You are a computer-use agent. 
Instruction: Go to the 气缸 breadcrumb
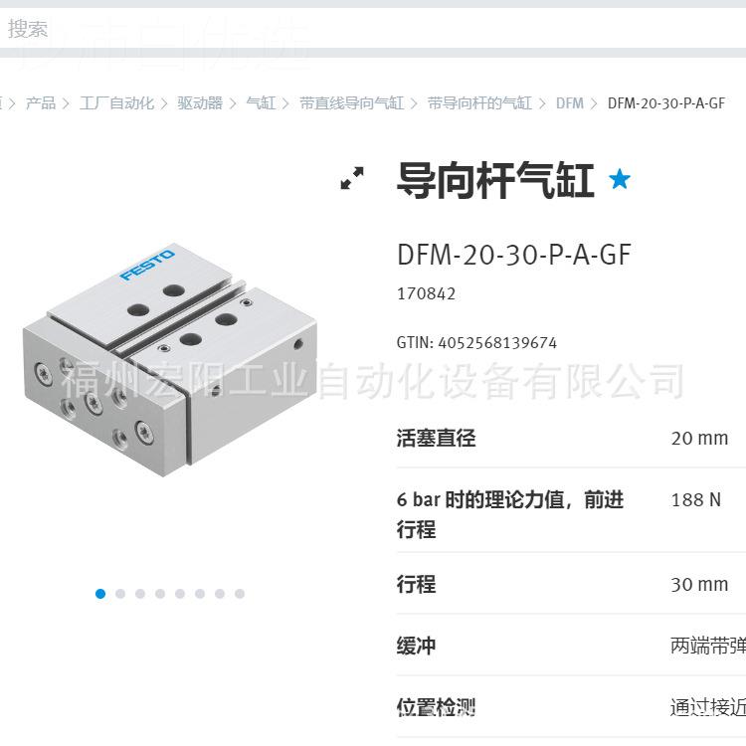point(261,102)
